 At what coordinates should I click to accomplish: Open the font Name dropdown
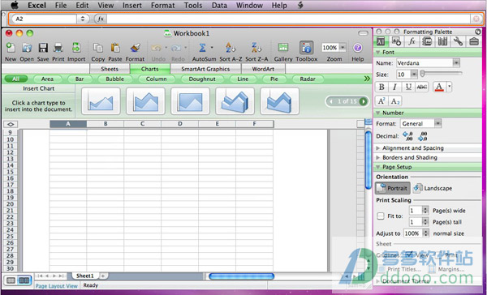point(456,63)
